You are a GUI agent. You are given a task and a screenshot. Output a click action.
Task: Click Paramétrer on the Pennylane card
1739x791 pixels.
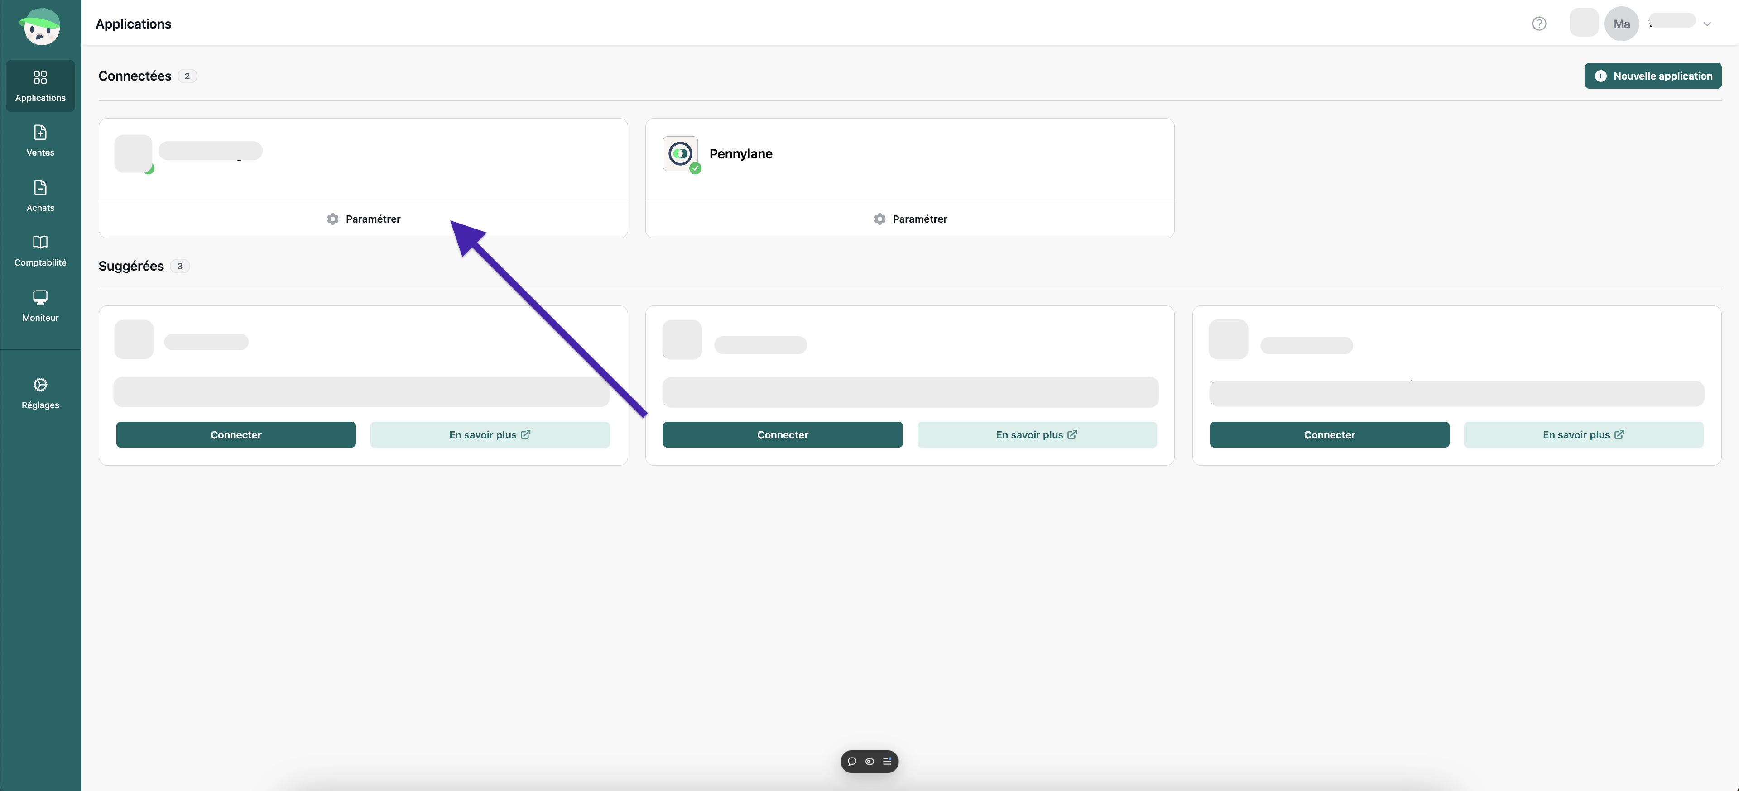(x=910, y=219)
